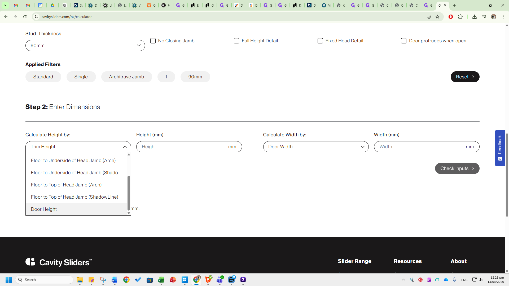Enable the No Closing Jamb checkbox

[153, 41]
